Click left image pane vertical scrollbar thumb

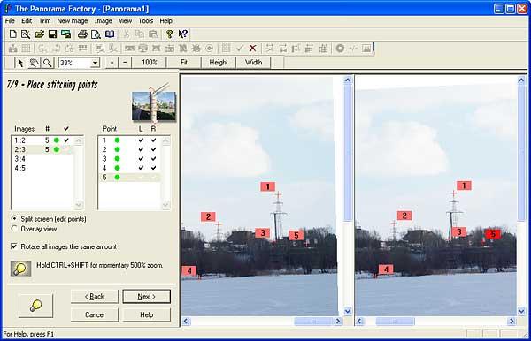point(348,154)
